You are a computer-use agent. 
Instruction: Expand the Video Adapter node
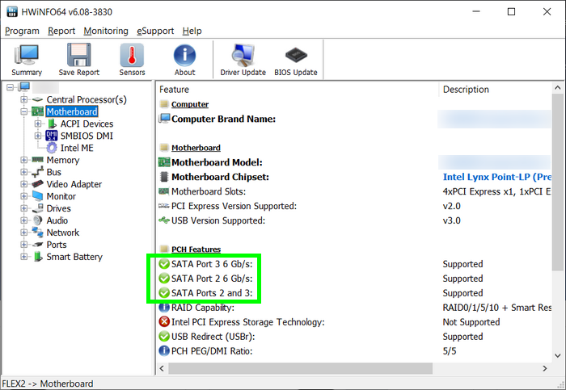click(x=23, y=184)
